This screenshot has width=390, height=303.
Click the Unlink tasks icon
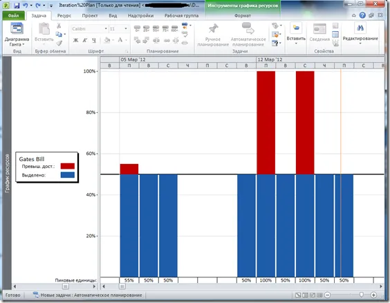[176, 40]
